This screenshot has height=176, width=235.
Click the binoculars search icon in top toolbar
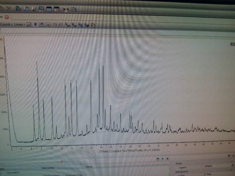[66, 10]
